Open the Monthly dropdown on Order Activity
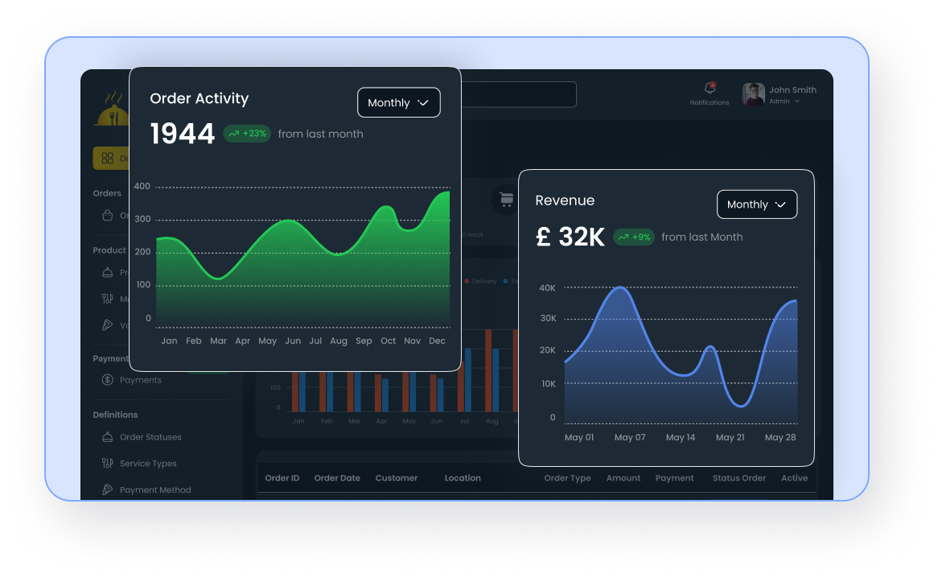Image resolution: width=938 pixels, height=578 pixels. click(x=398, y=102)
